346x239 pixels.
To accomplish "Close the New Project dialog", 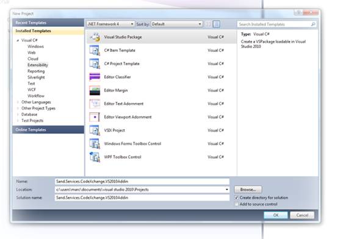I will click(x=311, y=13).
